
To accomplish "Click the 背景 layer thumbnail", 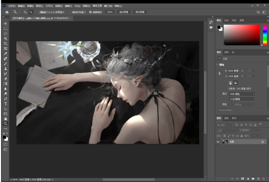I will 224,142.
